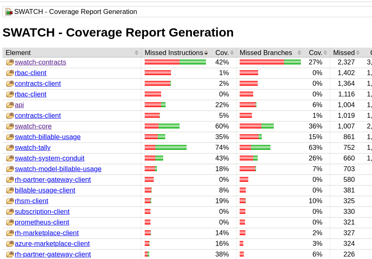Click the package icon next to swatch-contracts
The height and width of the screenshot is (259, 372).
click(10, 62)
